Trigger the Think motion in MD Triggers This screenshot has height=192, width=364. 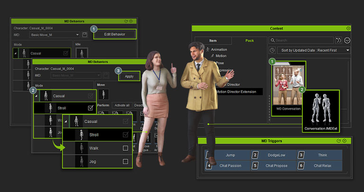(319, 155)
